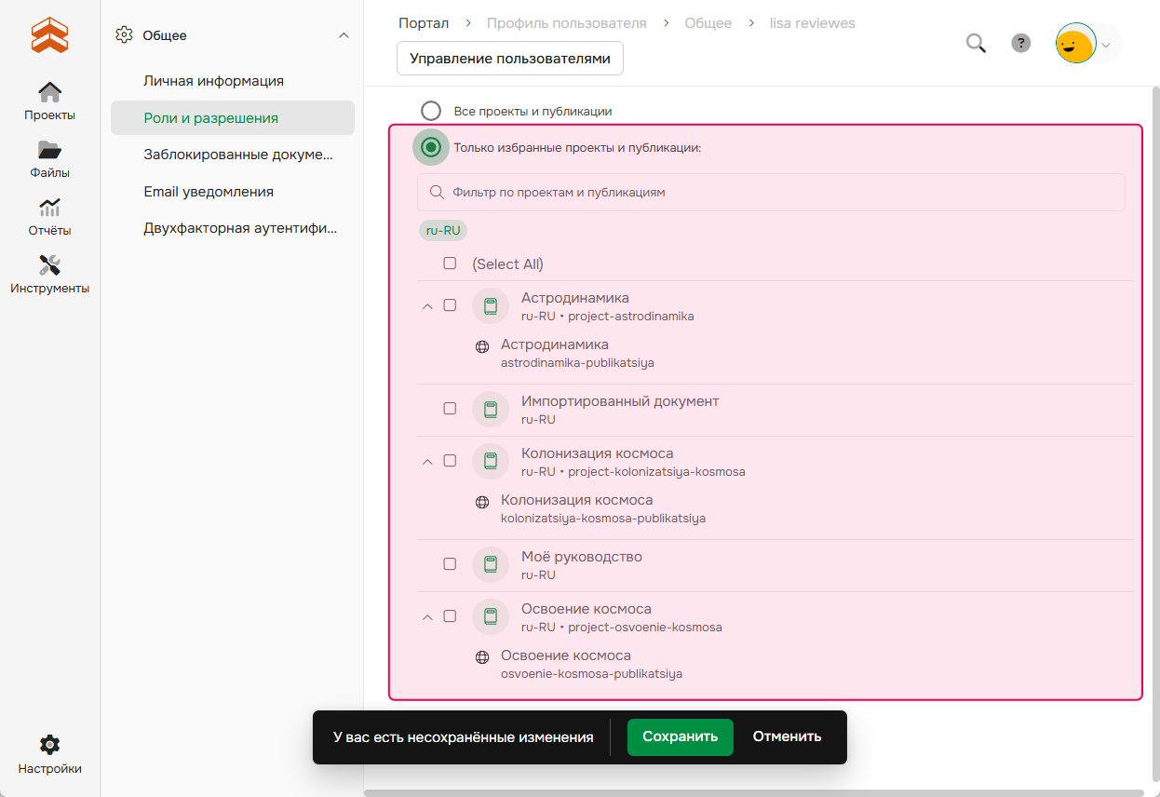Image resolution: width=1160 pixels, height=797 pixels.
Task: Collapse the Общее section chevron
Action: pos(344,35)
